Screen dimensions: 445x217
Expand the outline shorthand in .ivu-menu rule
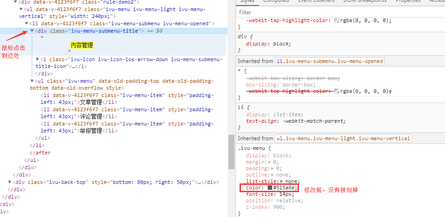[273, 175]
